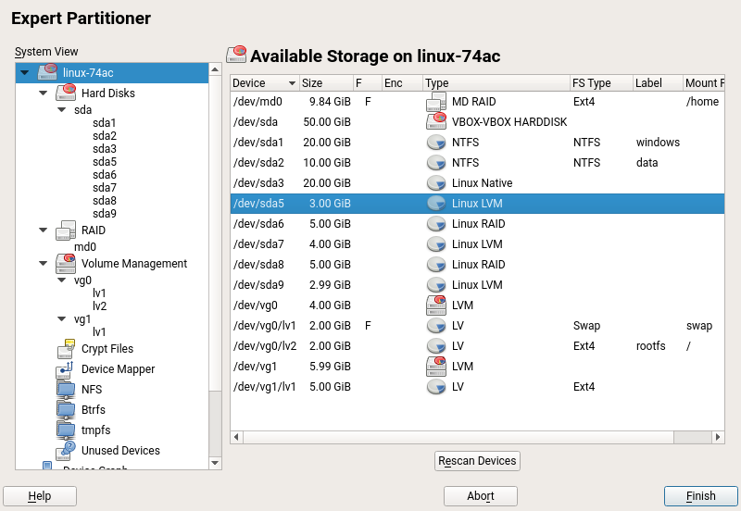Click the NFS icon in System View
The width and height of the screenshot is (741, 511).
point(66,390)
